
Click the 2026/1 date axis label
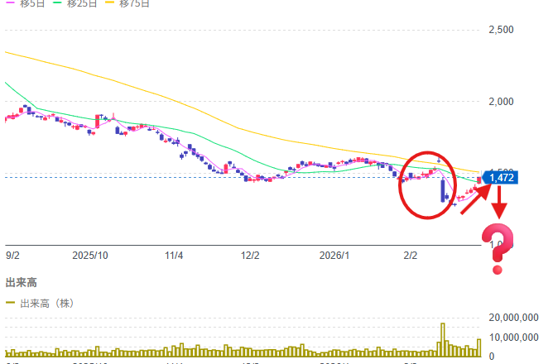click(x=335, y=256)
